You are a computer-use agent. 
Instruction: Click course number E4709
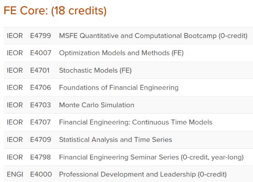click(41, 140)
